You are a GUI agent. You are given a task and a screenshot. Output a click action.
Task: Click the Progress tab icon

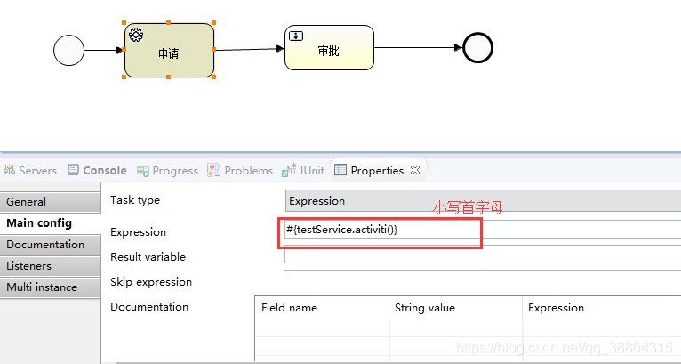[143, 171]
